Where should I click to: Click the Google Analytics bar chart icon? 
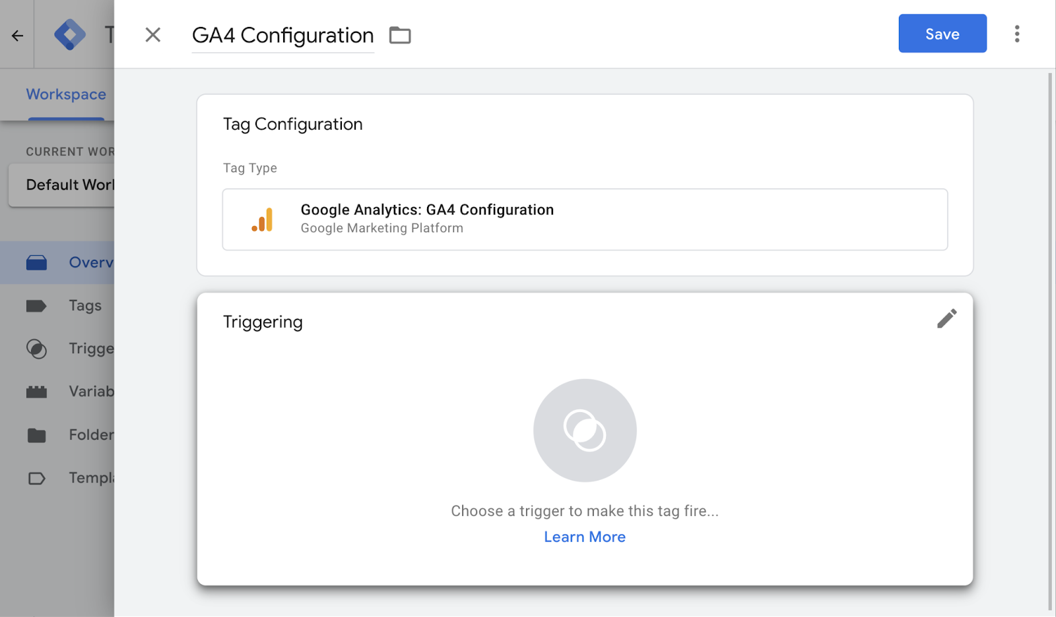pyautogui.click(x=263, y=220)
